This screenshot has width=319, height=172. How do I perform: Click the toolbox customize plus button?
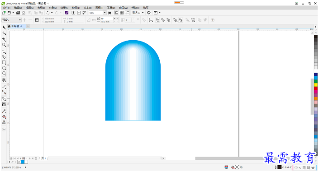point(4,130)
